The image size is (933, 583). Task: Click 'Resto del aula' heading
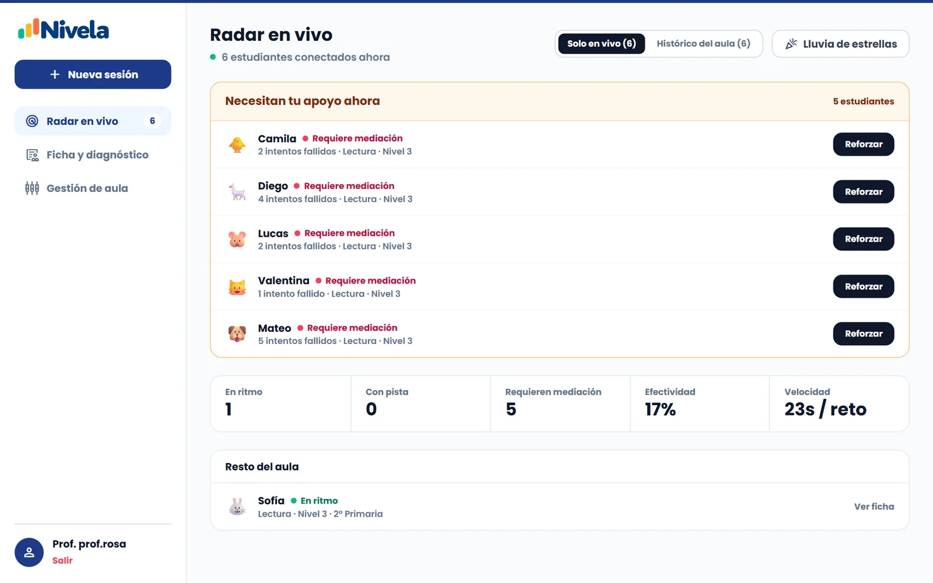point(262,467)
